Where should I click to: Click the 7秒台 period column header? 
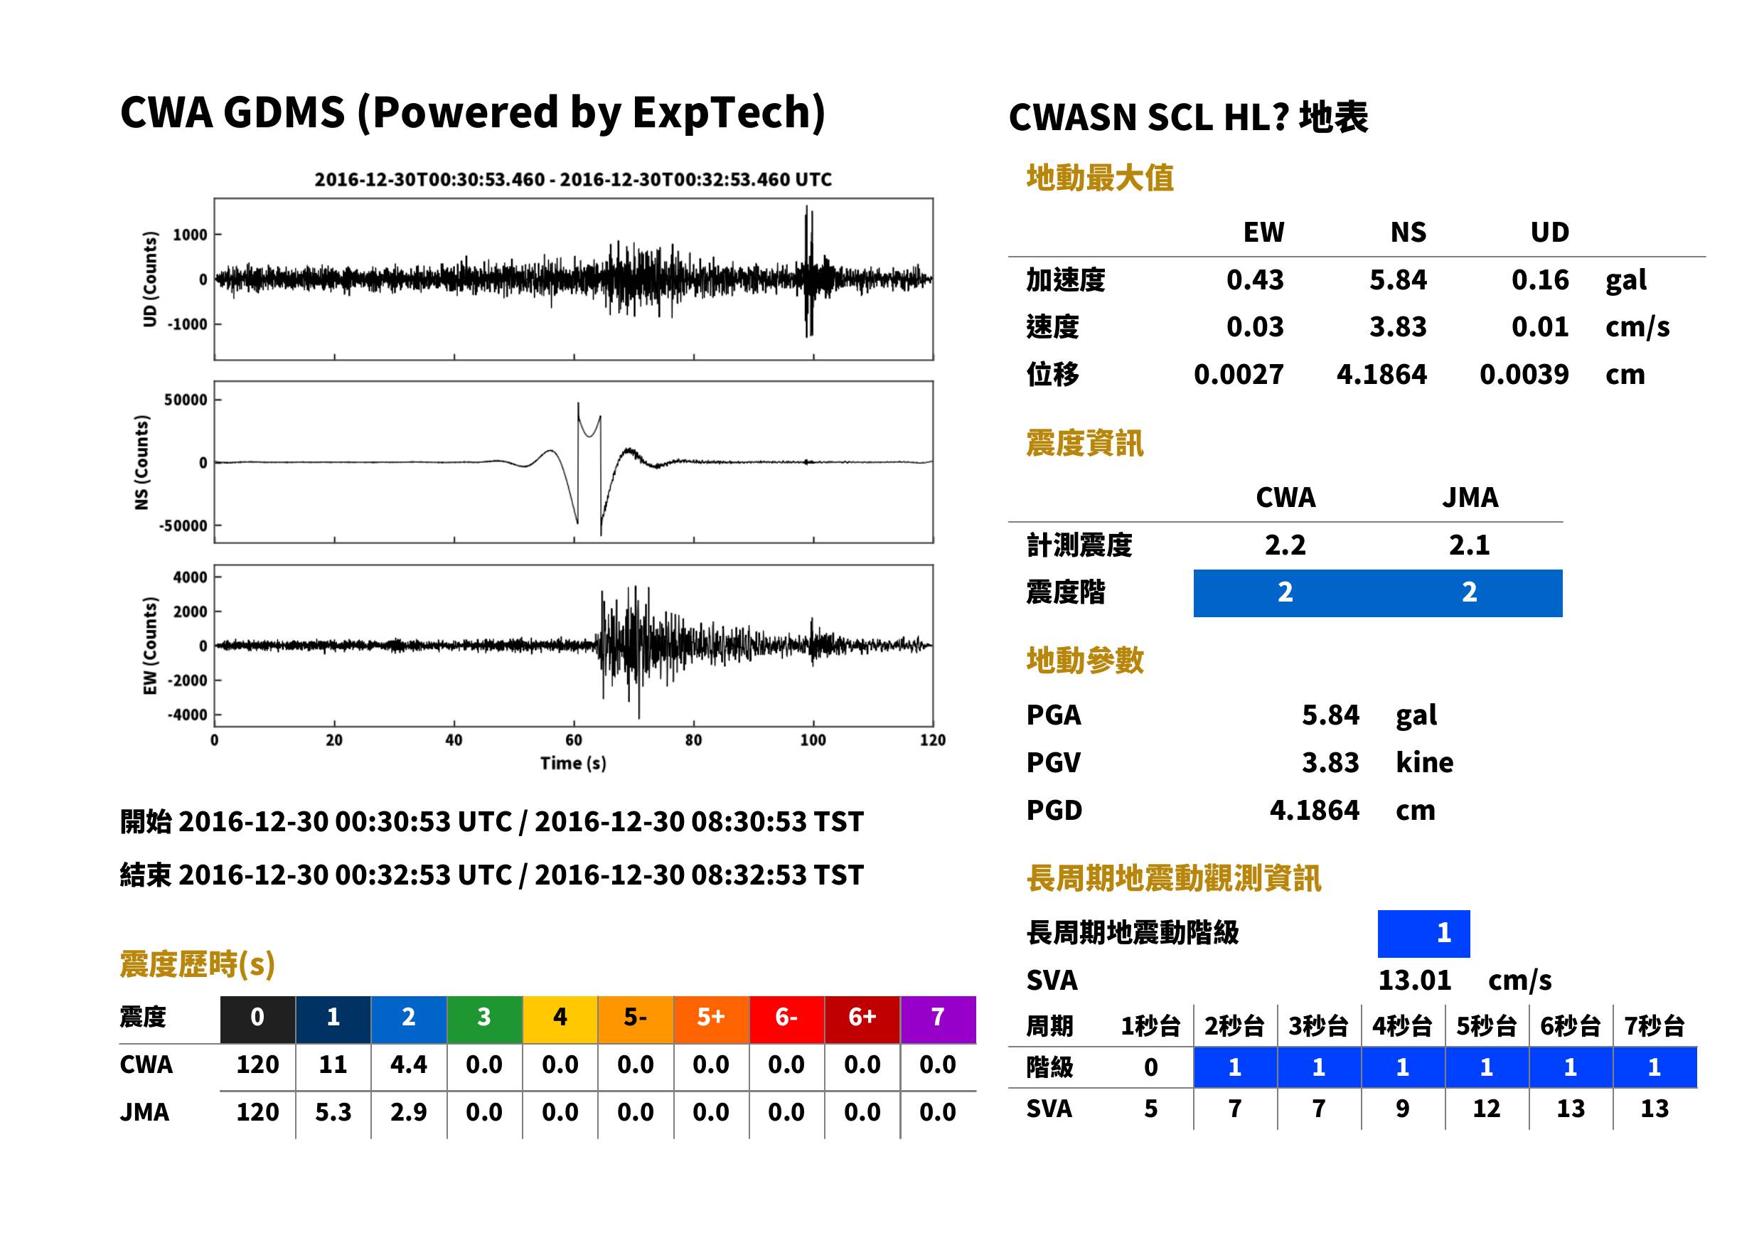[x=1655, y=1027]
